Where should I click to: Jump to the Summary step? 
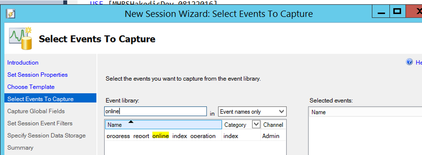20,148
